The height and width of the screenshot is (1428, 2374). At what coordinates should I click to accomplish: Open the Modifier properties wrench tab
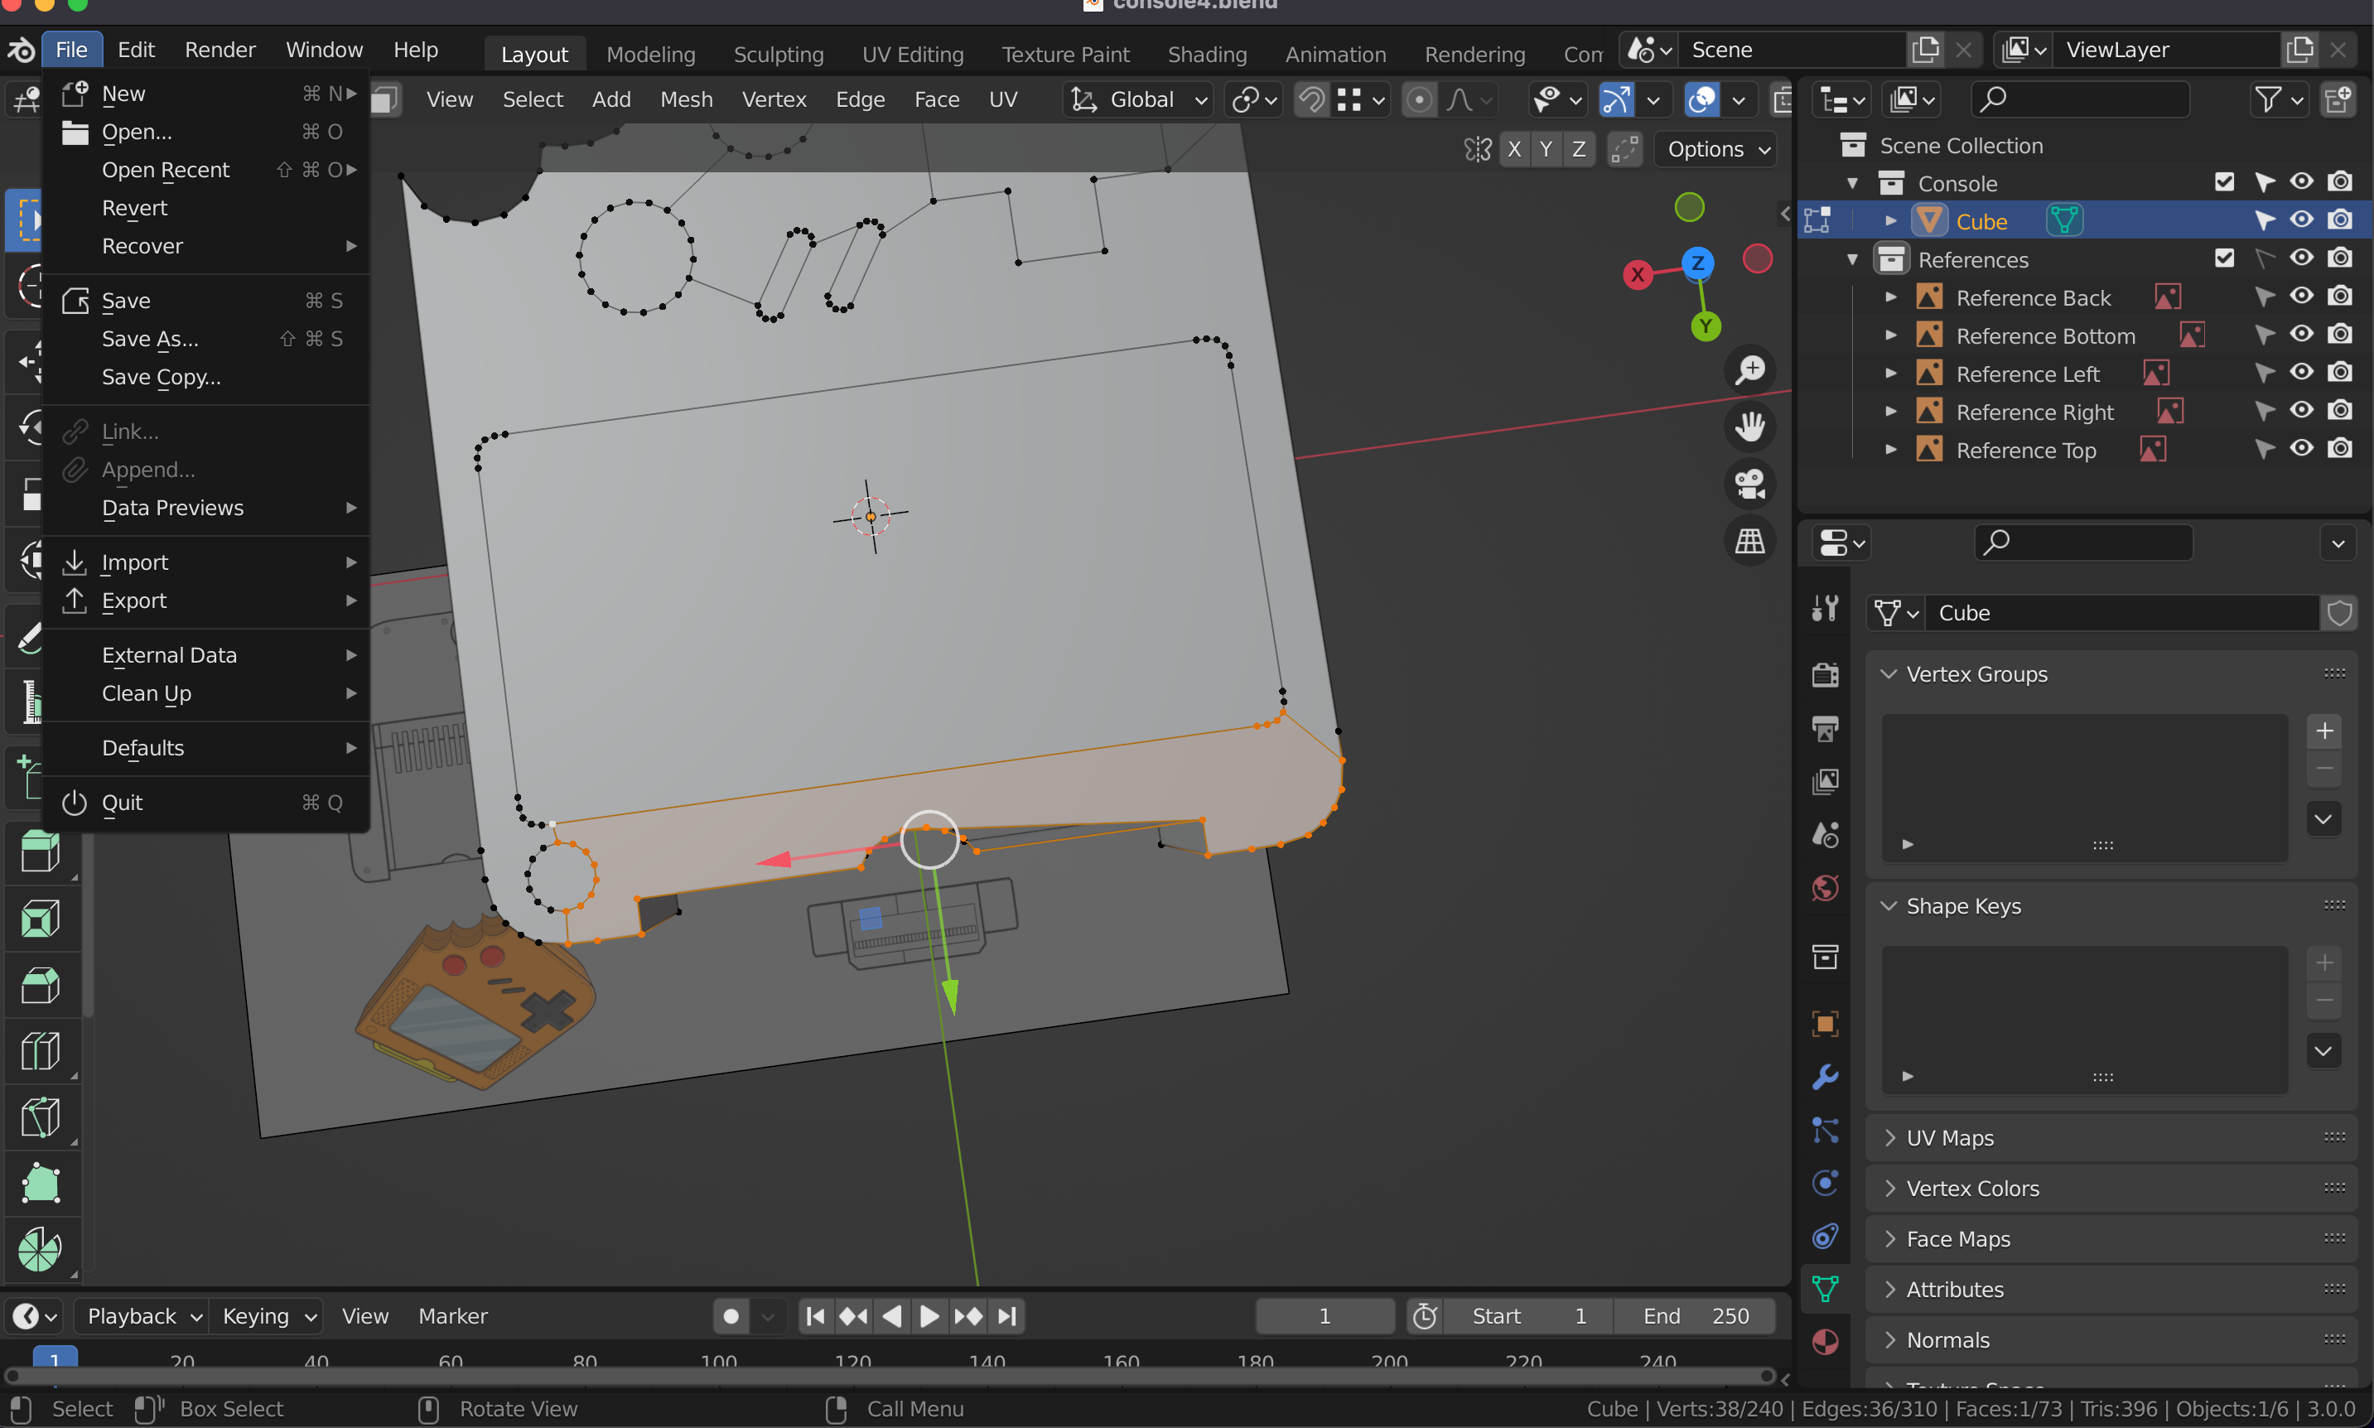coord(1825,1076)
